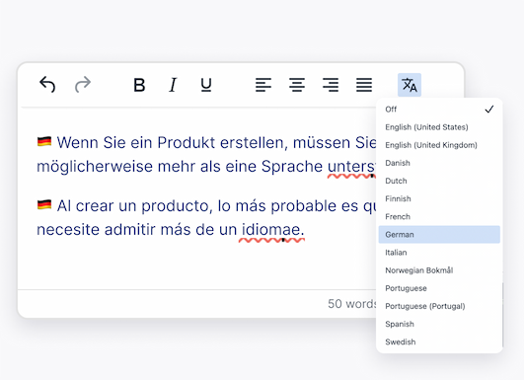Select Italian language
Image resolution: width=524 pixels, height=380 pixels.
(x=439, y=253)
